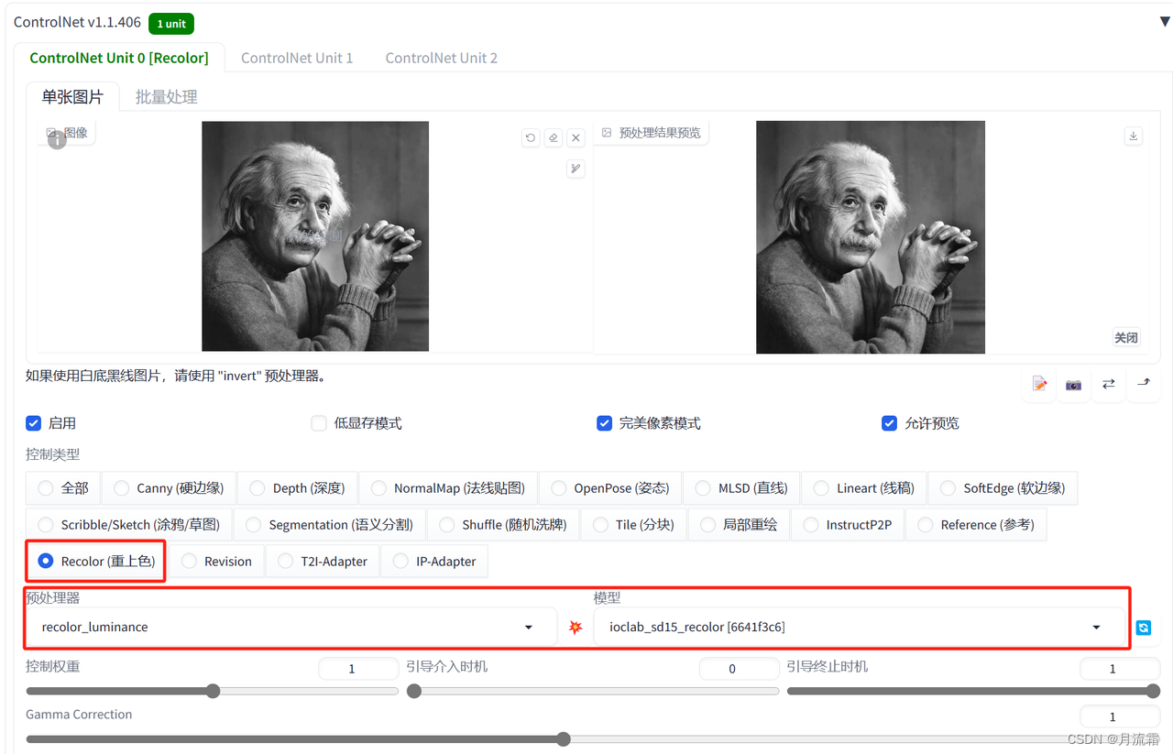Choose the Revision radio button
The image size is (1173, 754).
click(217, 562)
